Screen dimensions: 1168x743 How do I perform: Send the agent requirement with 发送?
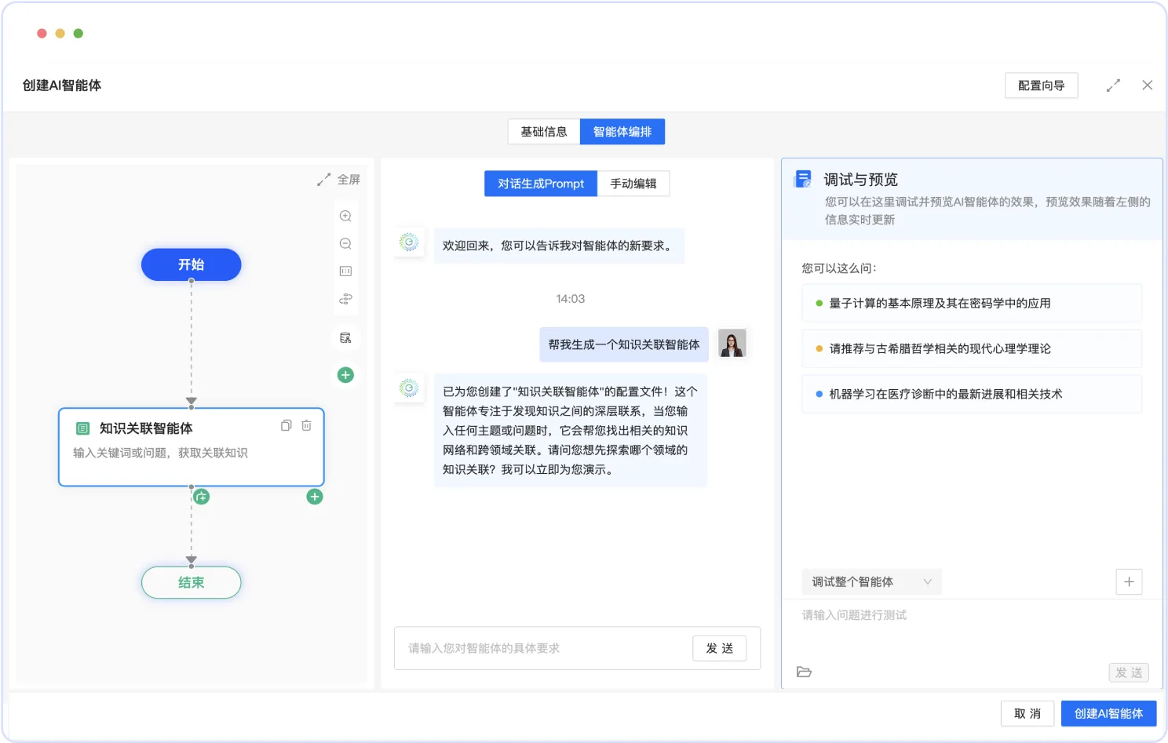click(x=720, y=648)
